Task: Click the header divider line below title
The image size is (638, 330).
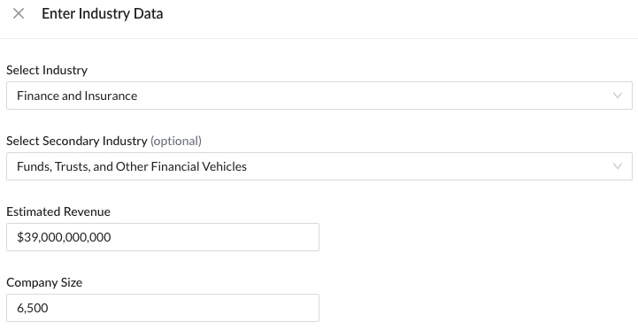Action: [319, 39]
